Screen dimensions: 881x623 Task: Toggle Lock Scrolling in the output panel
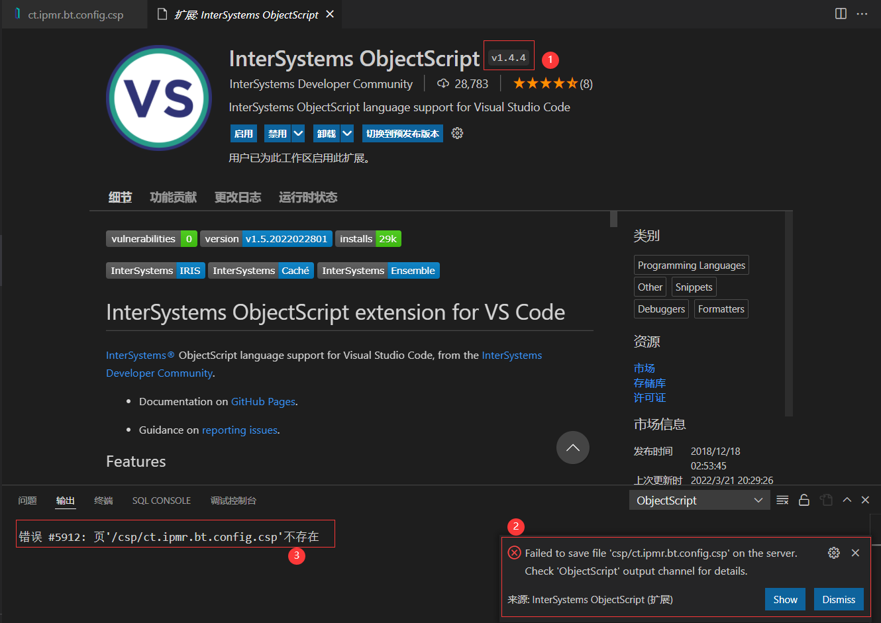(x=804, y=500)
